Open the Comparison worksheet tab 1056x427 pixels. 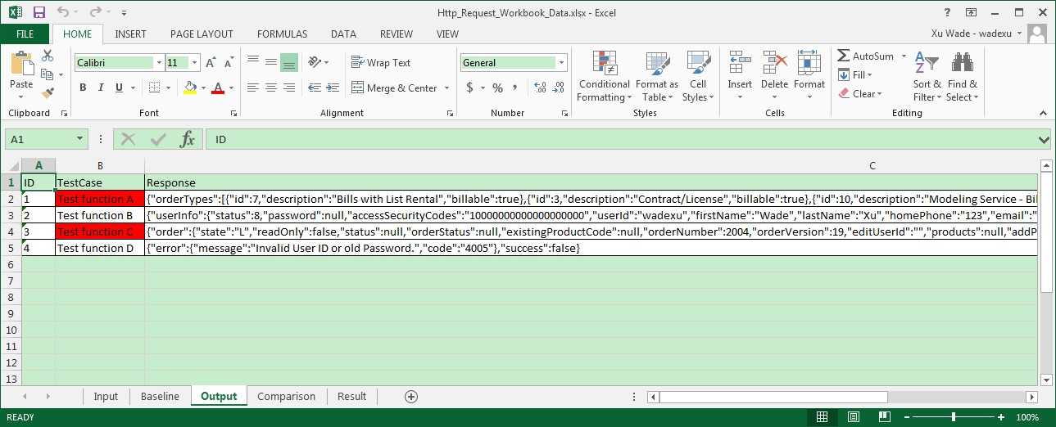click(286, 397)
